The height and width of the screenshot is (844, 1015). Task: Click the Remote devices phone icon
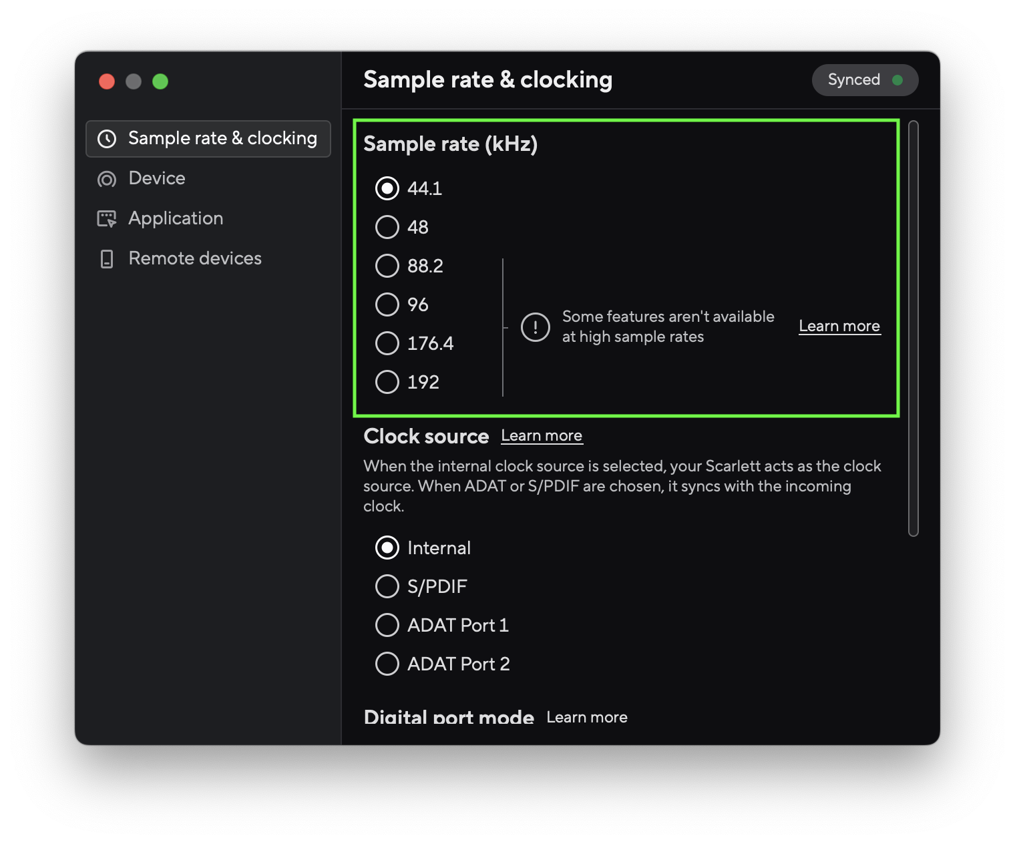(107, 258)
